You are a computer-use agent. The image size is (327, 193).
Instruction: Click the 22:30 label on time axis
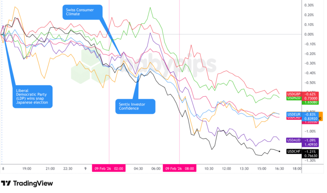[x=68, y=169]
